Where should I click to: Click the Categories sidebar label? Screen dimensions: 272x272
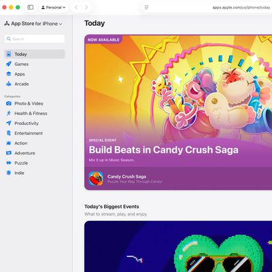click(x=12, y=97)
